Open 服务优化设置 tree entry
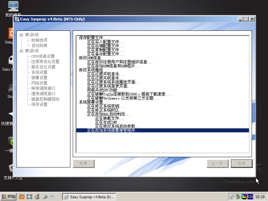 [43, 67]
